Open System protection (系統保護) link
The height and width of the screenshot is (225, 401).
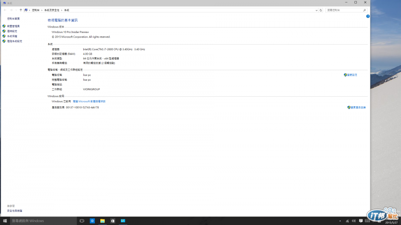tap(12, 36)
